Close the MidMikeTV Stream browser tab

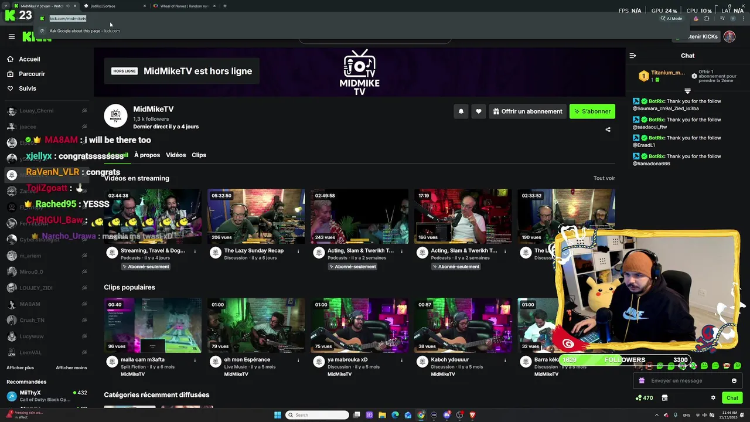(74, 6)
